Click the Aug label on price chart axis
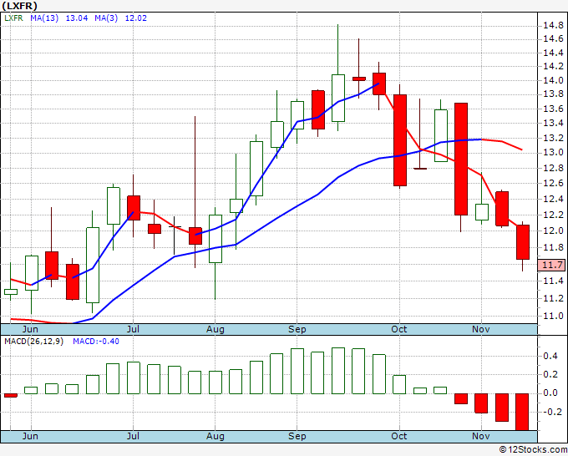This screenshot has height=456, width=568. (216, 330)
